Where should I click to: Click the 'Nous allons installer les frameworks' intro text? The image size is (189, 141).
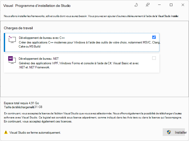coord(91,16)
